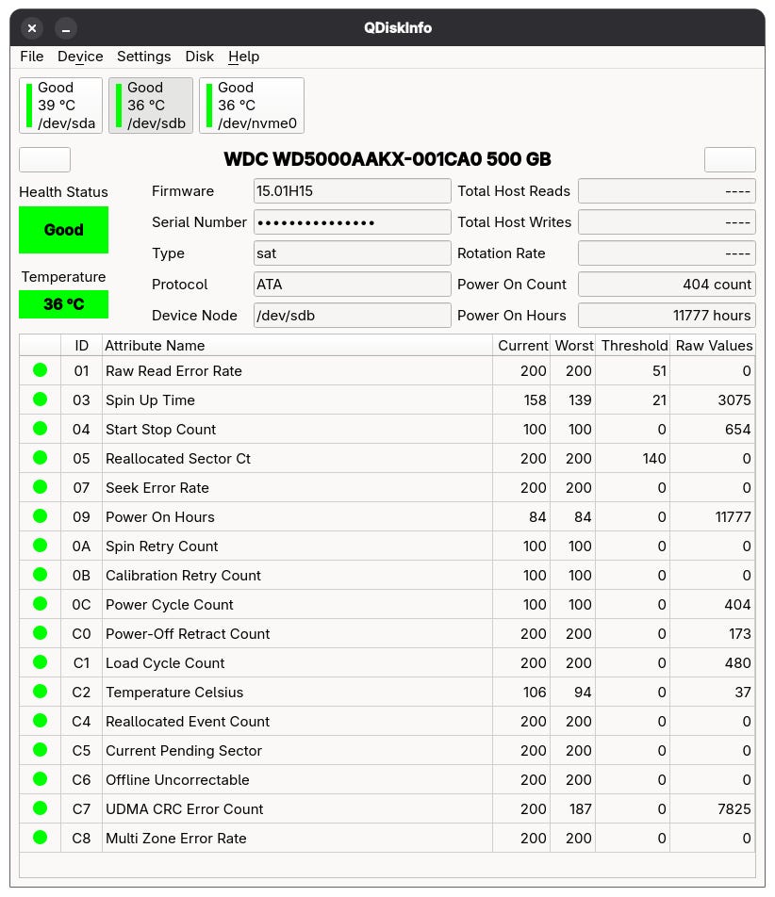Open the Device menu
This screenshot has width=775, height=897.
(80, 57)
